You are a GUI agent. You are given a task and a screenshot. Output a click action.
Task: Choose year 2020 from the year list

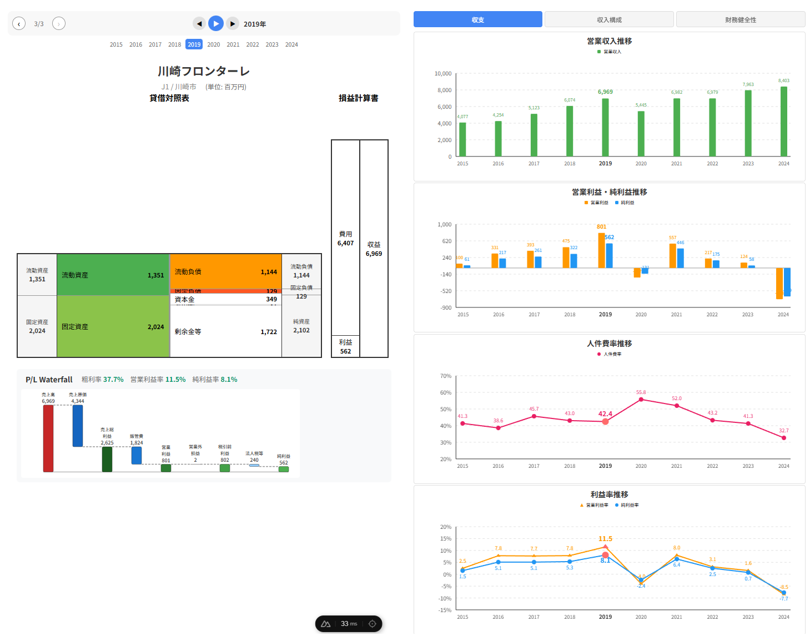214,44
